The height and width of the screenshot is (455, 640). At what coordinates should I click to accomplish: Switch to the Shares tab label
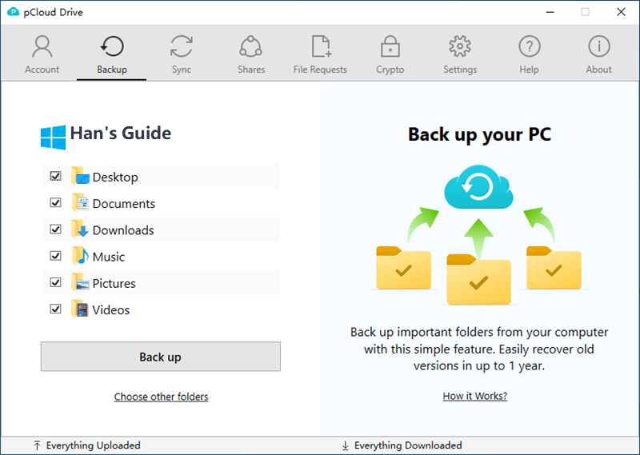251,70
